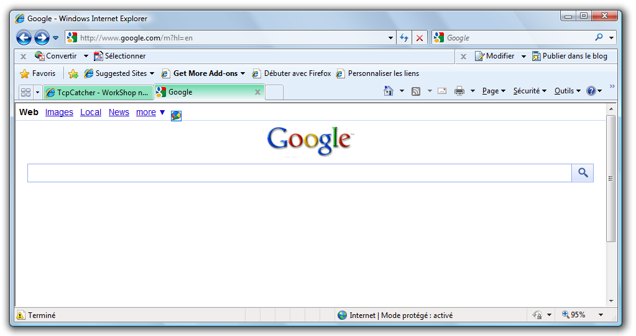The height and width of the screenshot is (336, 636).
Task: Click the Local link
Action: click(90, 112)
